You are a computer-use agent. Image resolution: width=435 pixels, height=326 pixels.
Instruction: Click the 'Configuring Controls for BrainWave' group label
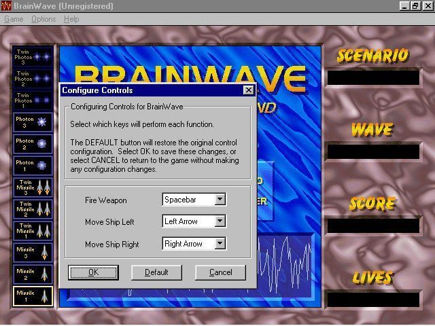point(127,107)
